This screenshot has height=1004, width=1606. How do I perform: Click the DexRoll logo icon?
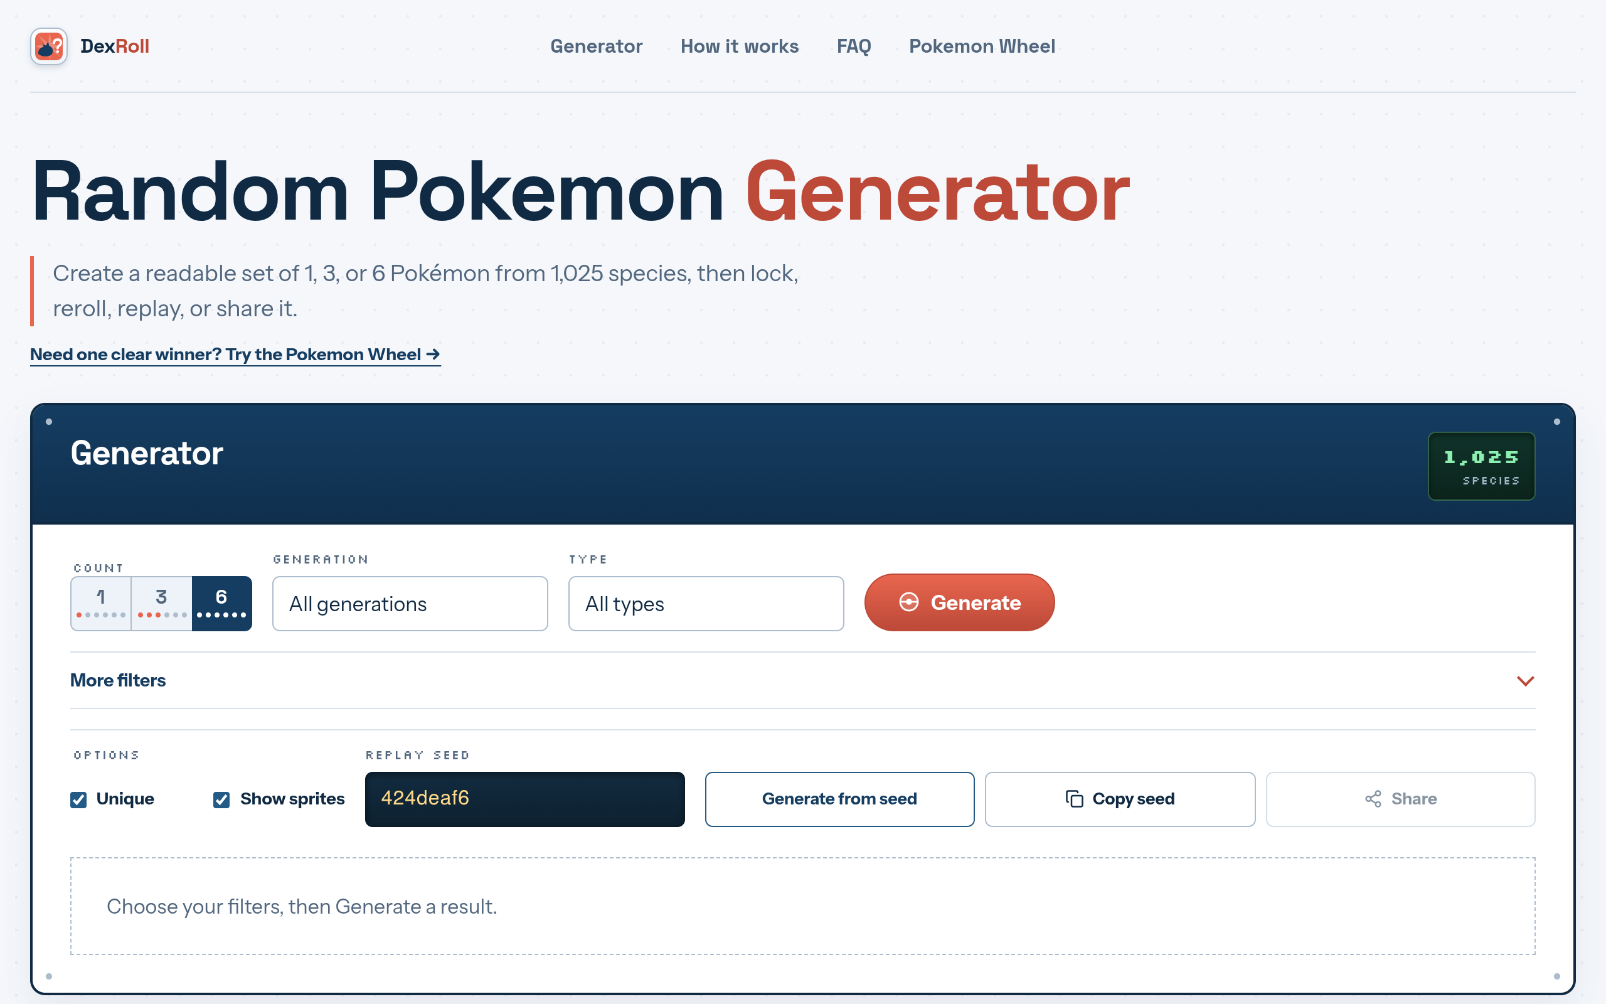pos(48,46)
